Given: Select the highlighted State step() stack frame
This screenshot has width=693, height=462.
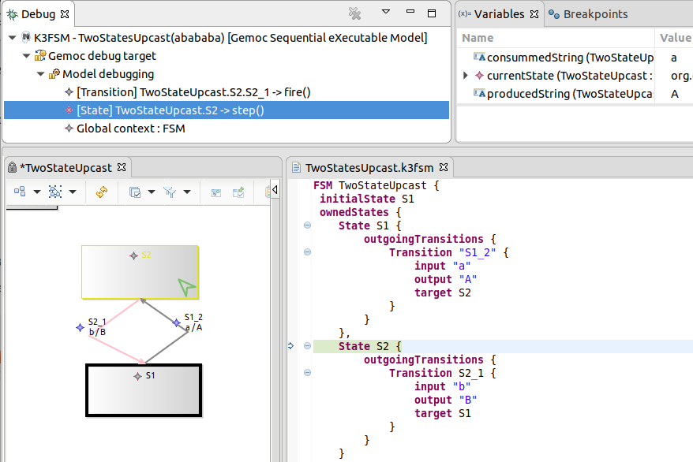Looking at the screenshot, I should click(158, 110).
